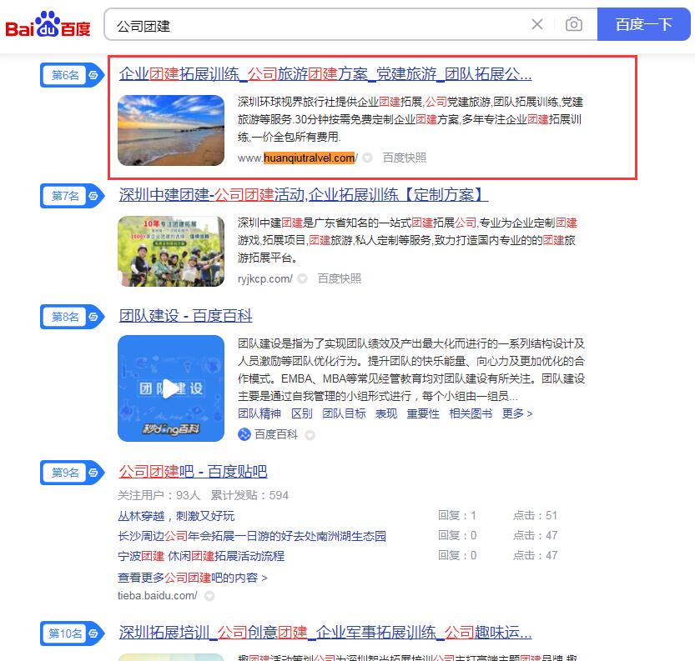Open 查看更多公司团建吧的内容 link
695x661 pixels.
point(193,578)
